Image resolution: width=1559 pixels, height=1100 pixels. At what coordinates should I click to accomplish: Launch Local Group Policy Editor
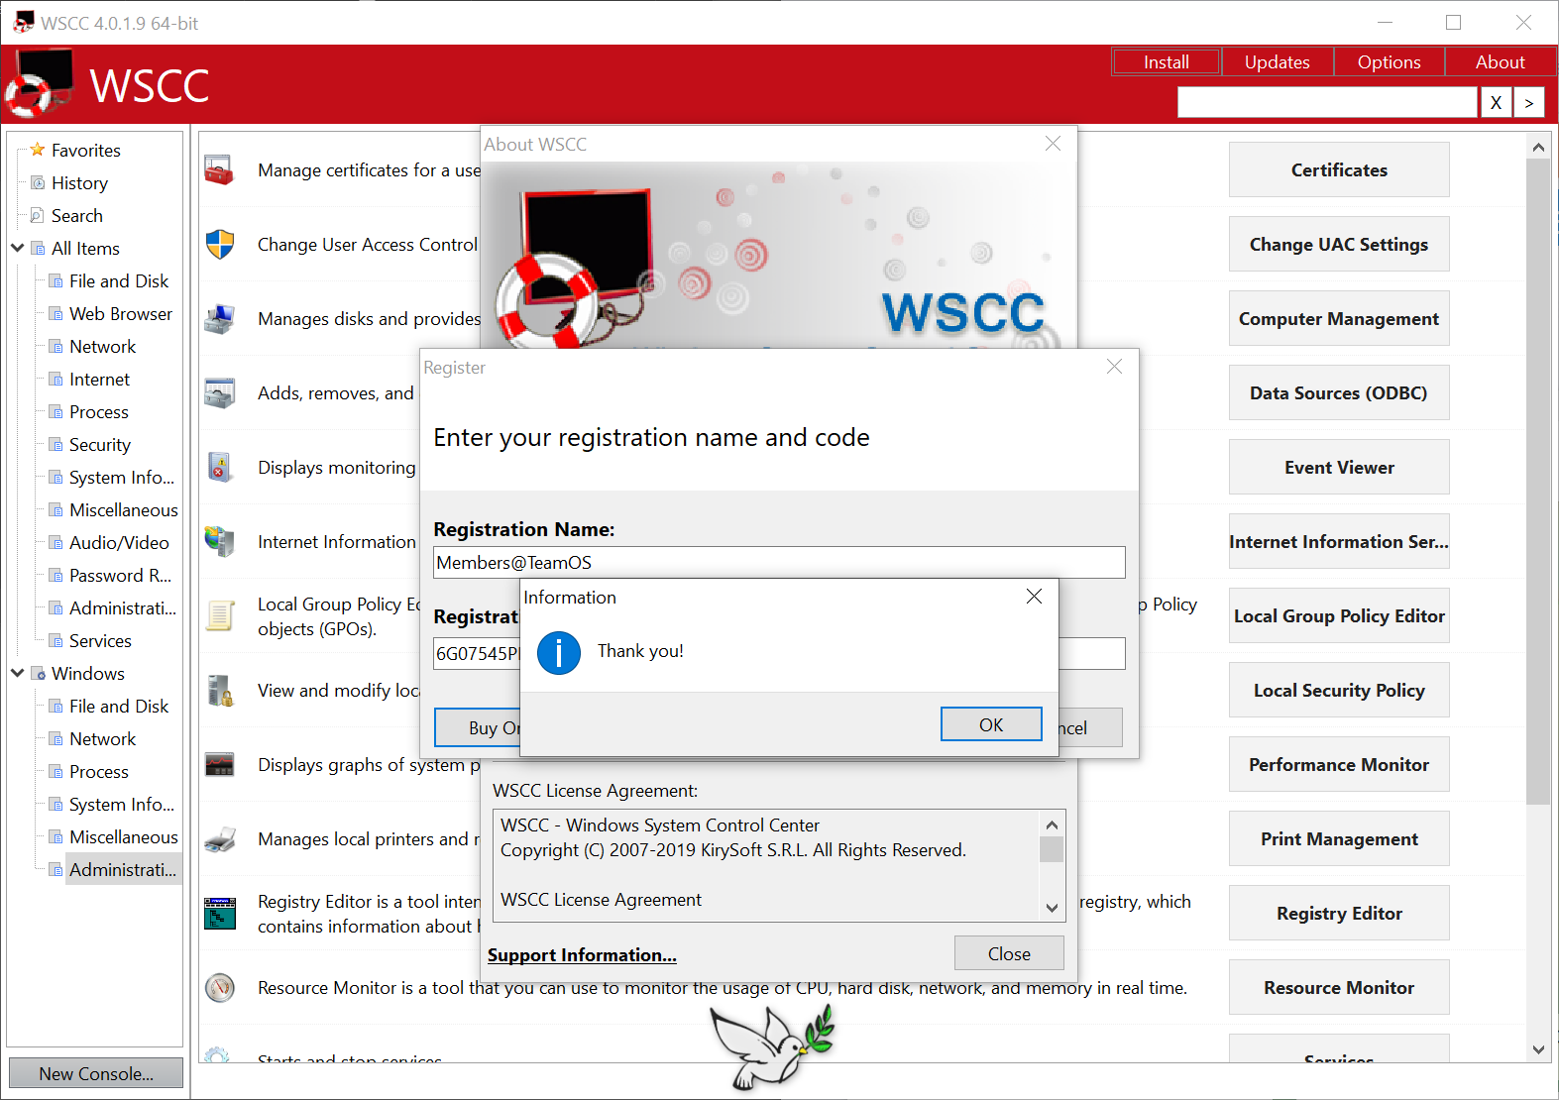pos(1339,615)
